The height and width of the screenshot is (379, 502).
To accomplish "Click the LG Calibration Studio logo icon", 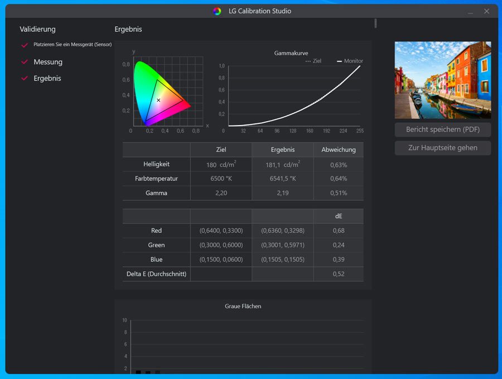I will (217, 11).
